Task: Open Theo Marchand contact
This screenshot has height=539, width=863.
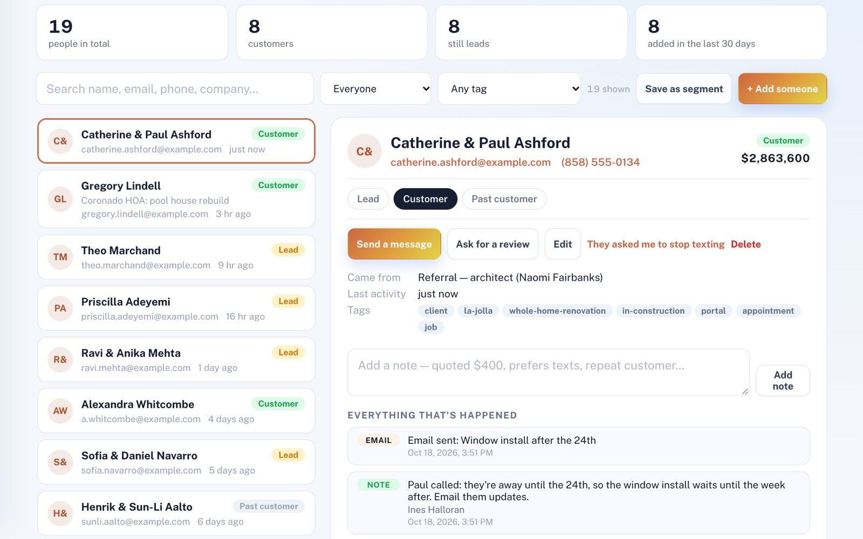Action: pos(176,257)
